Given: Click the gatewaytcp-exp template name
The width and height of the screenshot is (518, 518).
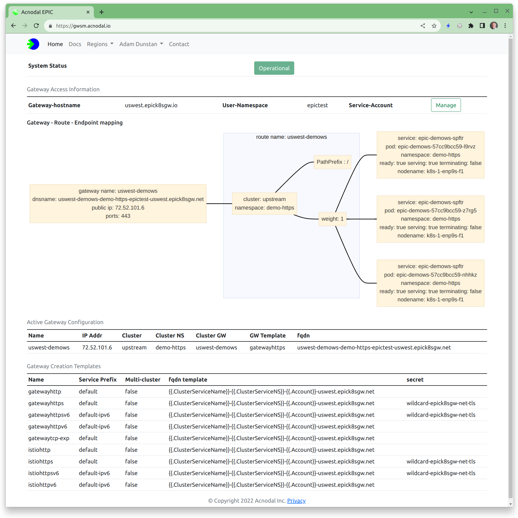Looking at the screenshot, I should click(x=49, y=438).
